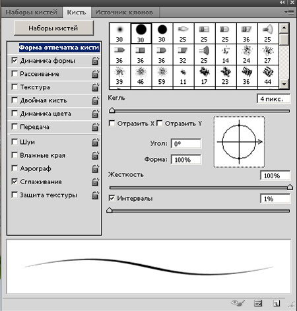Click the lock icon next to Динамика формы

pos(95,61)
